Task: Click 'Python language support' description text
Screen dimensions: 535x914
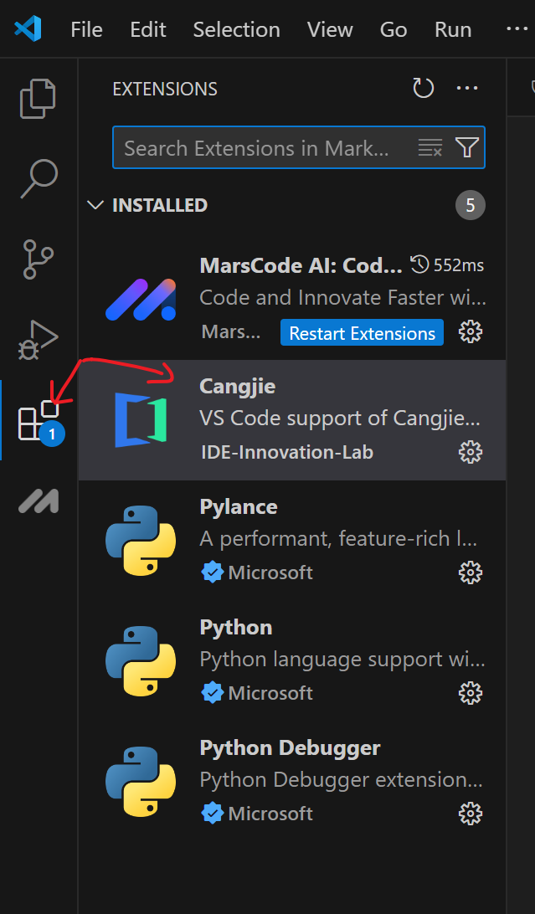Action: click(342, 660)
